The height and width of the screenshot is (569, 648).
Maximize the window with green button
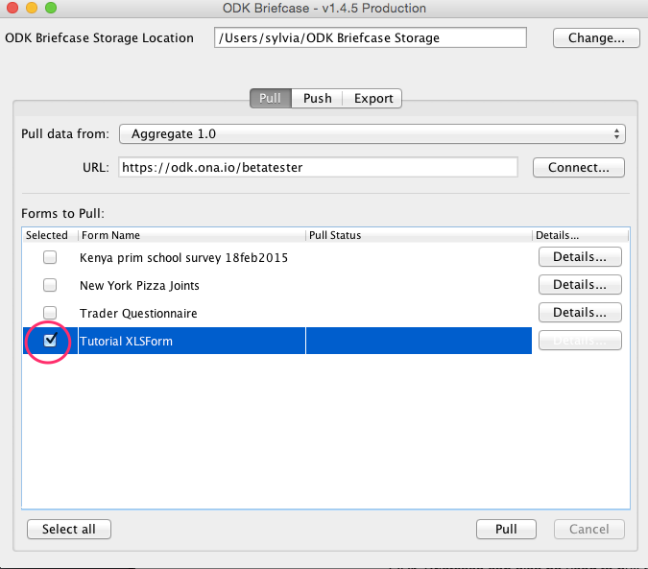(51, 8)
